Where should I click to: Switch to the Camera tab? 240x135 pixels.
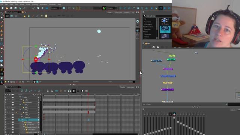click(x=110, y=12)
